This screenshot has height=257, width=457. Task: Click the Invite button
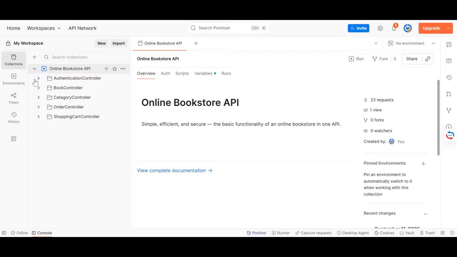click(358, 28)
